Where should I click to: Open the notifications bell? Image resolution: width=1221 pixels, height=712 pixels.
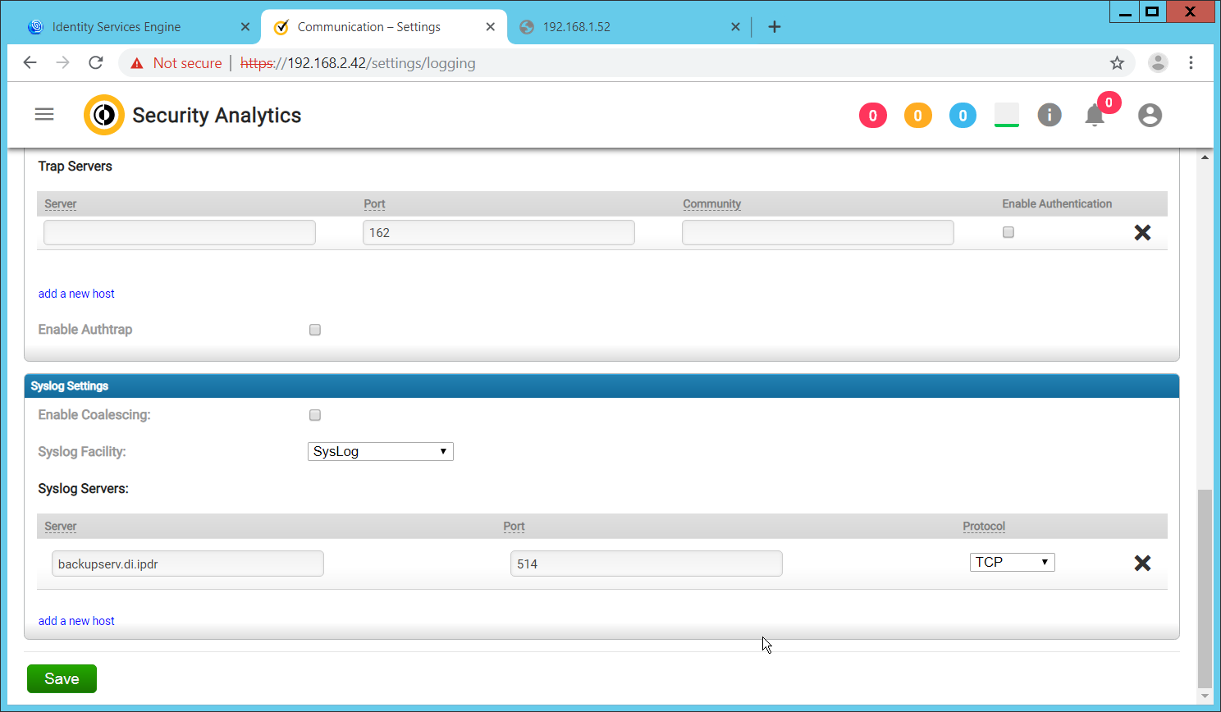(x=1095, y=116)
